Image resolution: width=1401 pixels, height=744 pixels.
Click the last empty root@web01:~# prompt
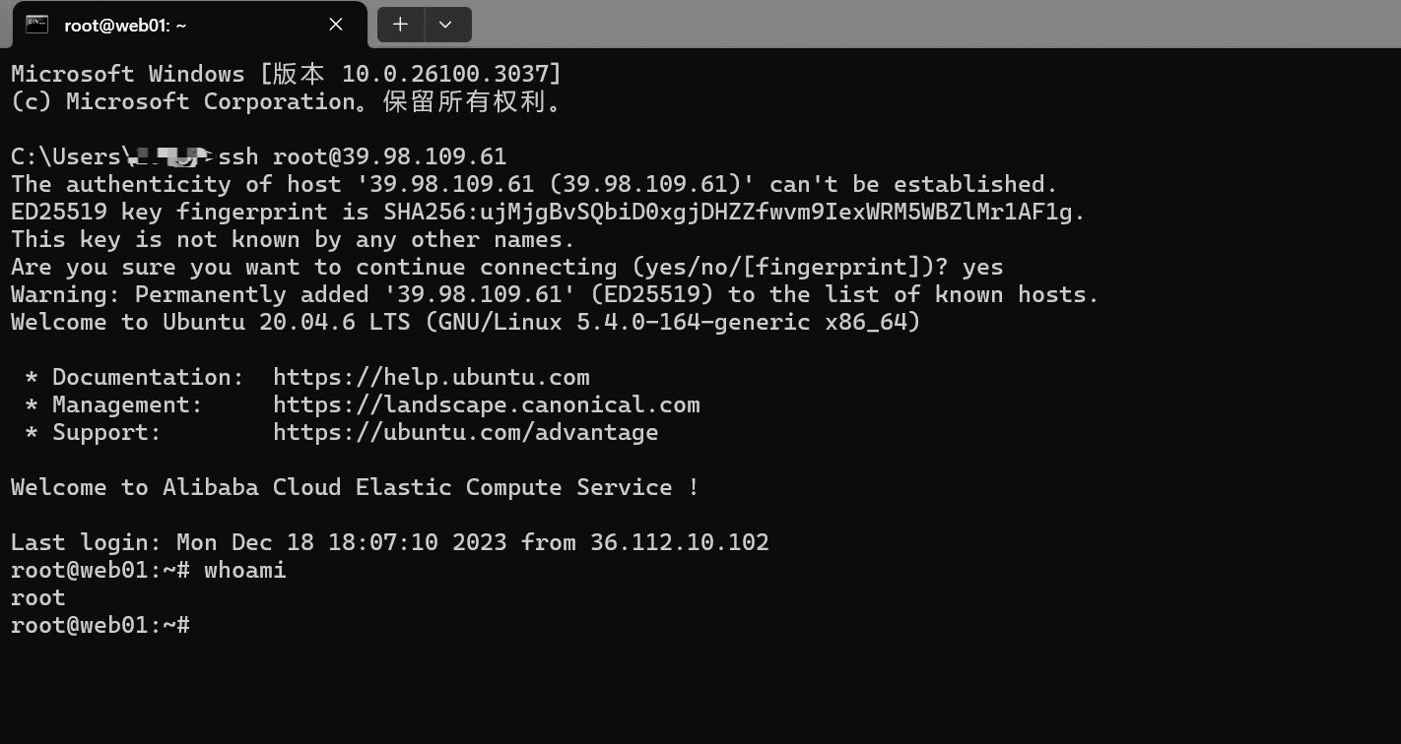[100, 625]
